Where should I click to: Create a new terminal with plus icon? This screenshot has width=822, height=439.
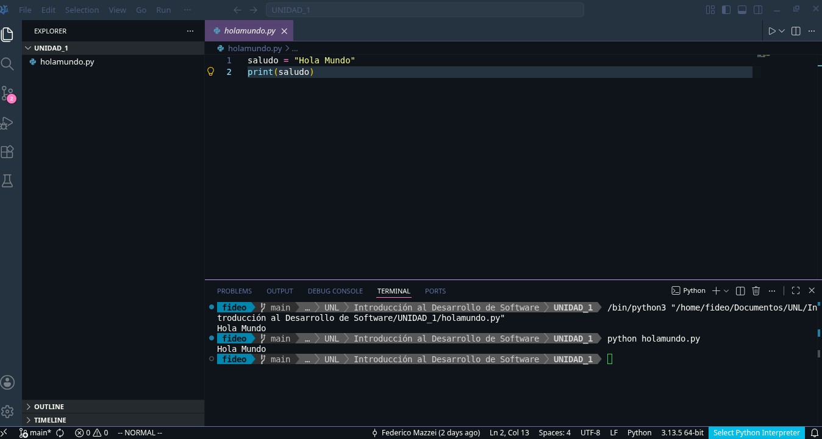click(x=717, y=290)
